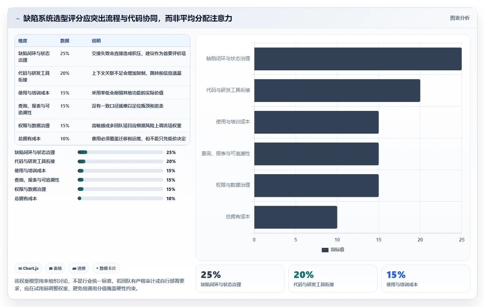Viewport: 485px width, 307px height.
Task: Open the 20% 代码与研发工具衔接 data card
Action: pyautogui.click(x=333, y=278)
